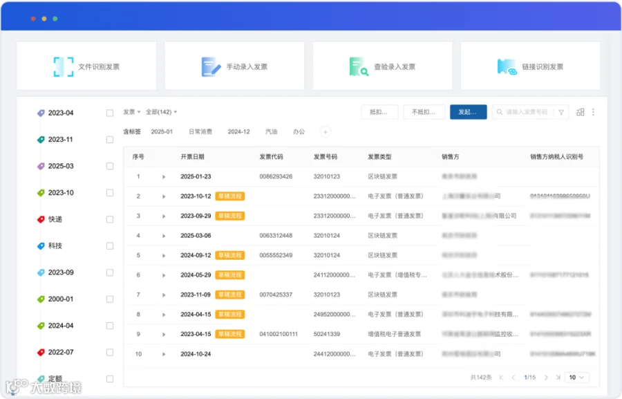
Task: Open the 查验录入发票 card
Action: pos(382,66)
